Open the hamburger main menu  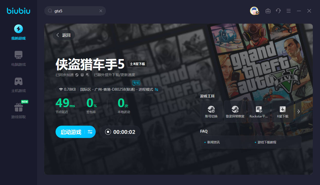coord(289,11)
